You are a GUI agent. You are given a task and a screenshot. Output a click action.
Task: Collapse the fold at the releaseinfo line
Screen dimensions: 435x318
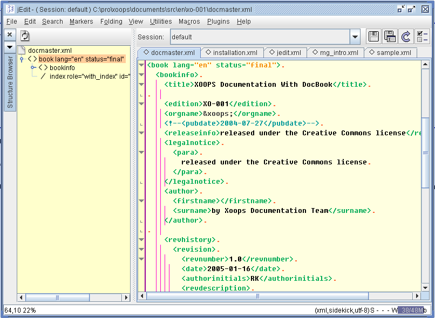pos(141,133)
